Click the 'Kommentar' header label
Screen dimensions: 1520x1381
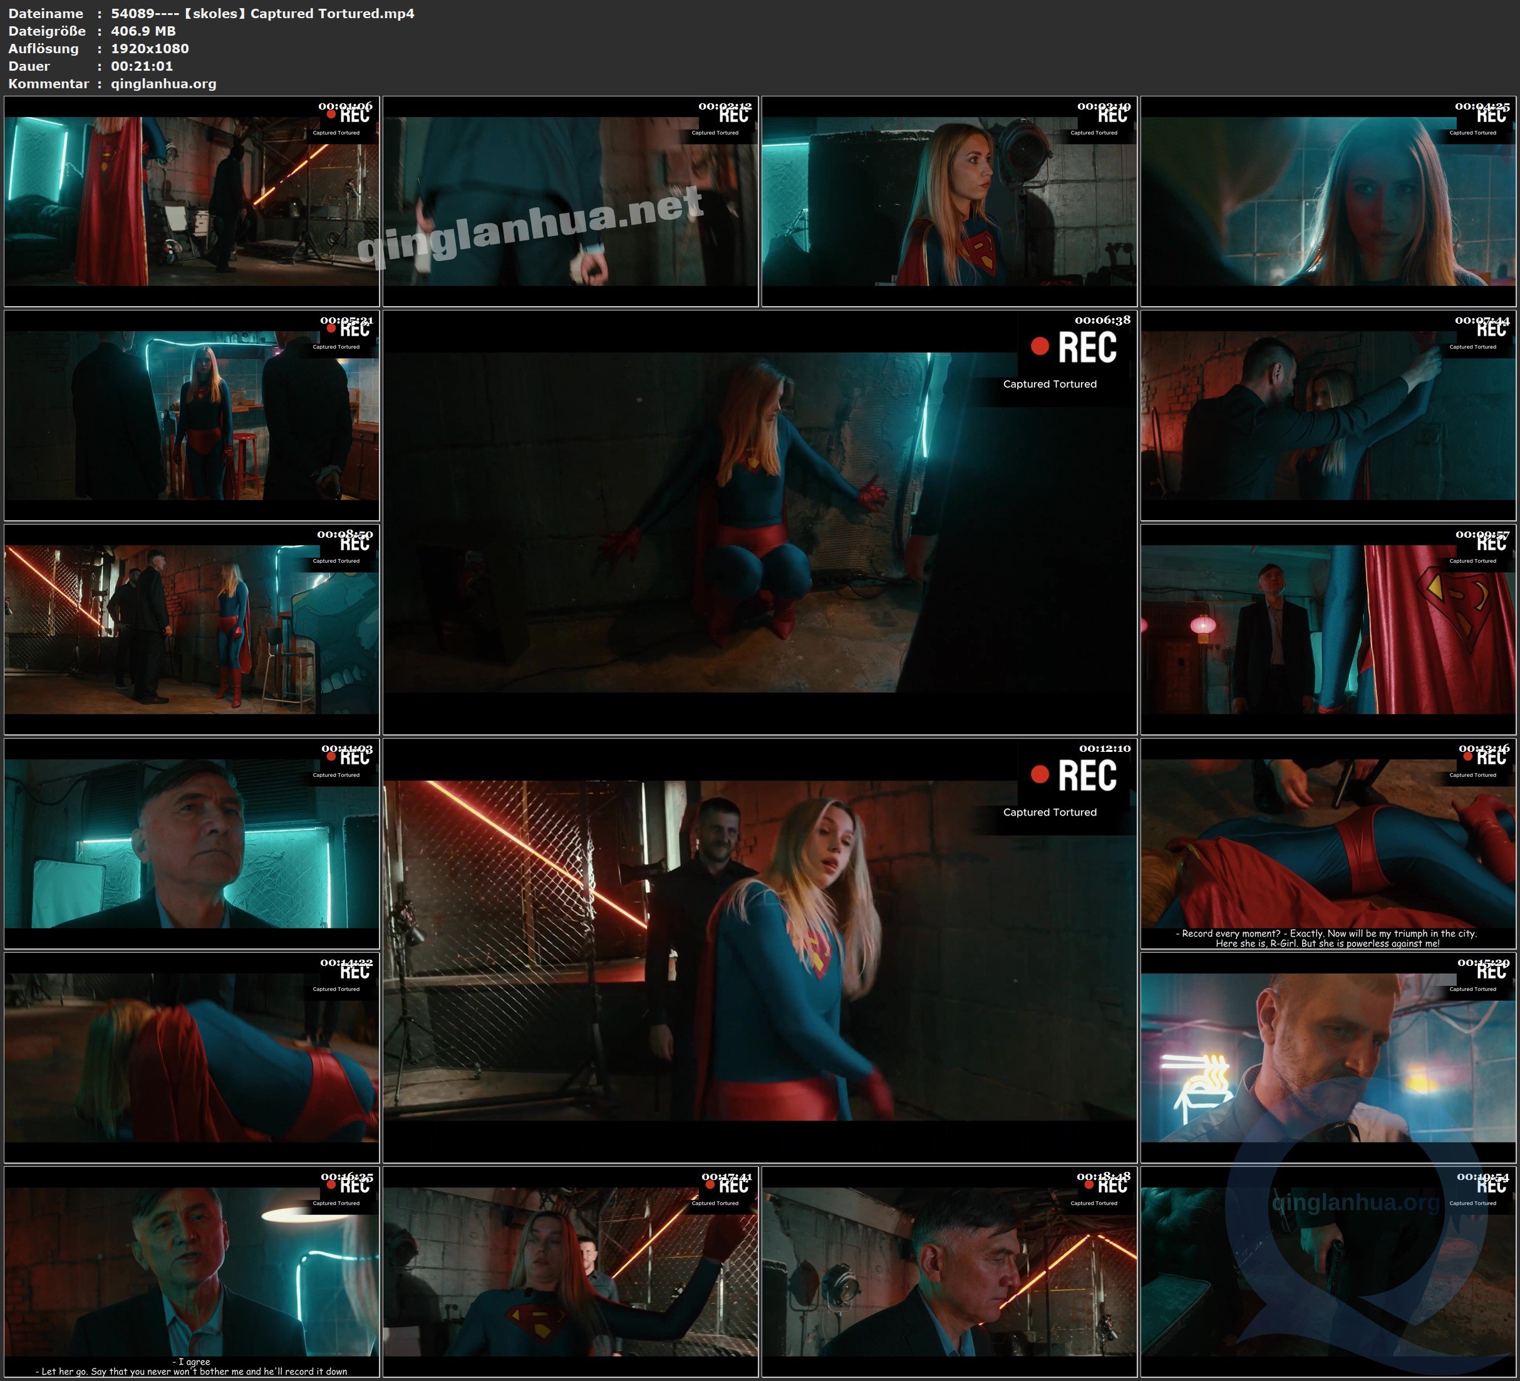point(48,84)
